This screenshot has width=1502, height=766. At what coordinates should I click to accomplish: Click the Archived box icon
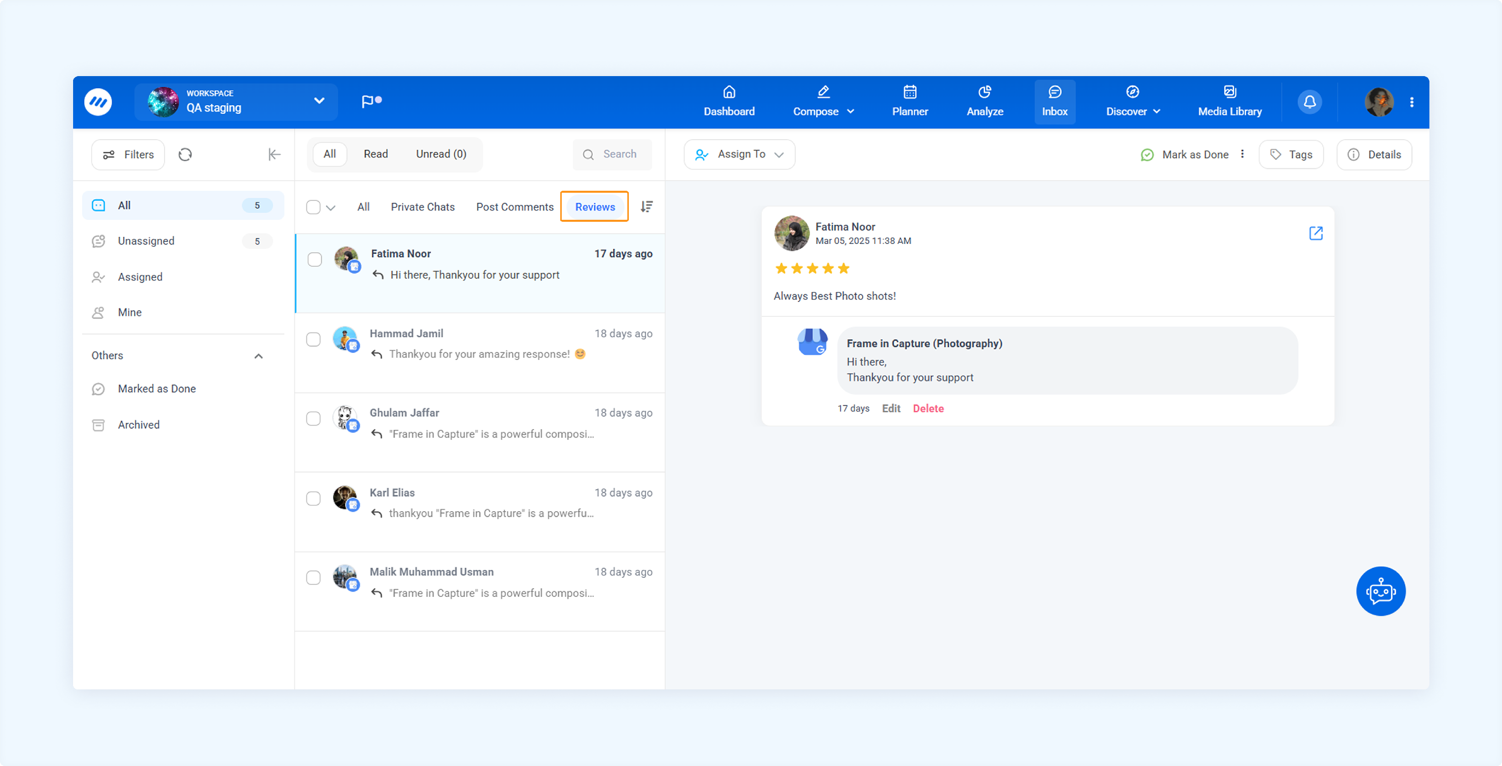99,425
